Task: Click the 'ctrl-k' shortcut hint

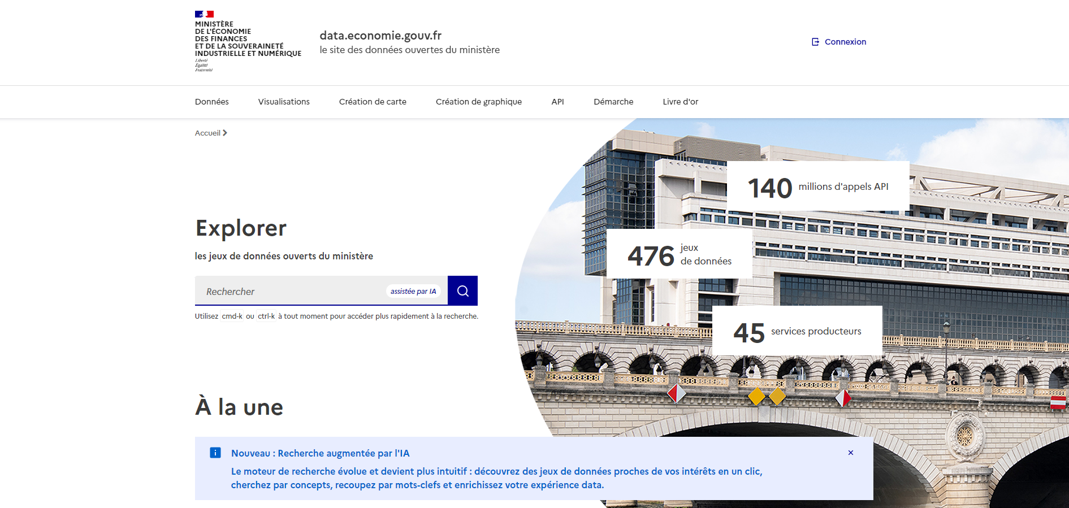Action: click(266, 316)
